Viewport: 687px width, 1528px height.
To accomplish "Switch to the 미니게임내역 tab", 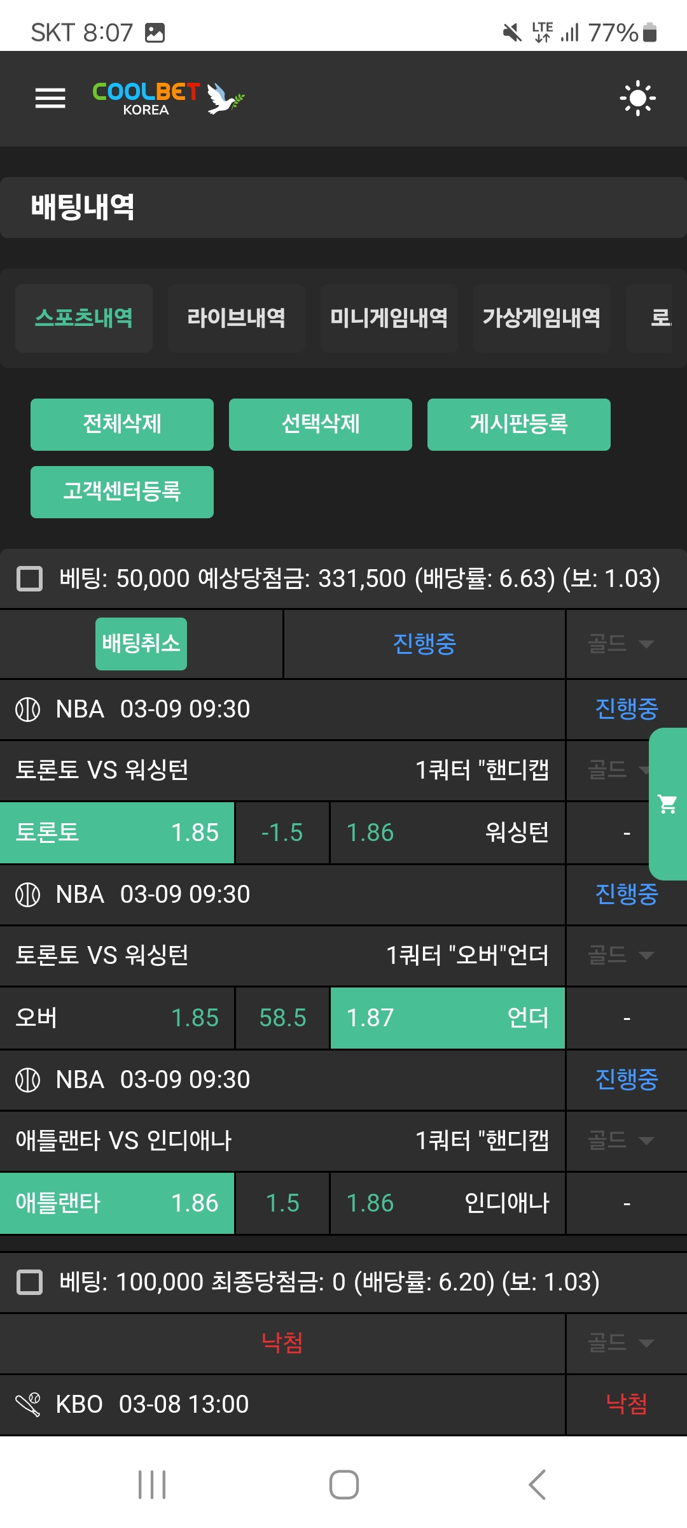I will (x=389, y=318).
